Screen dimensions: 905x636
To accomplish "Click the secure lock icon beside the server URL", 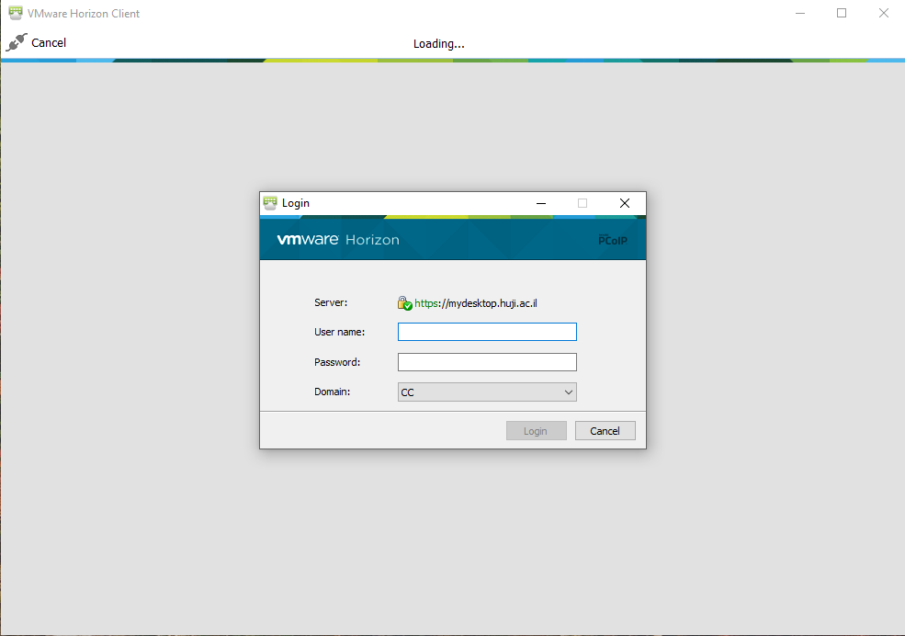I will point(404,303).
